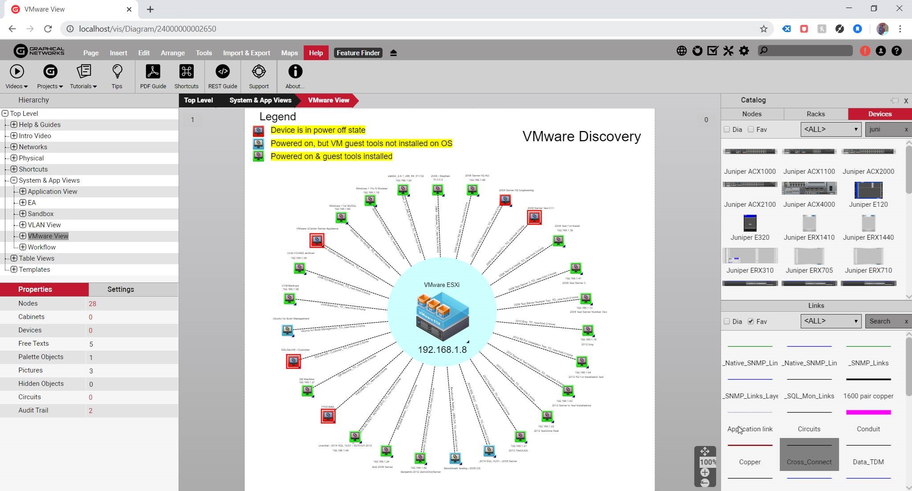Screen dimensions: 912x491
Task: Switch to the Racks catalog tab
Action: pos(815,114)
